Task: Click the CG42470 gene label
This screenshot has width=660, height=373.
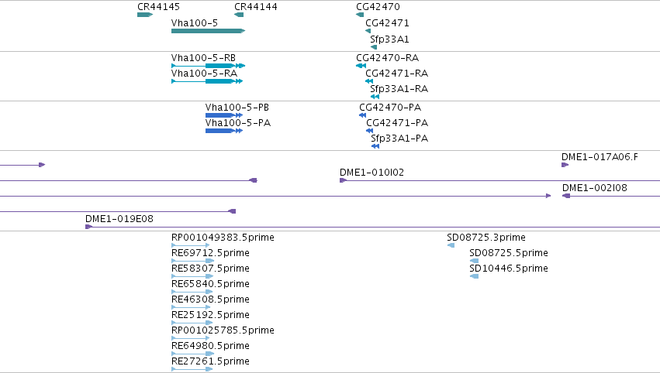Action: pyautogui.click(x=378, y=7)
